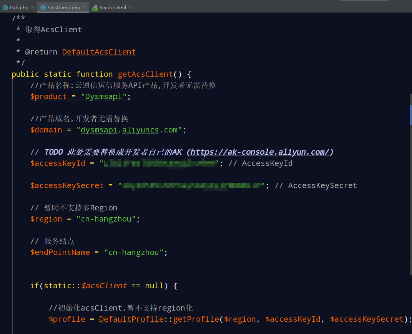Place cursor on the $product variable
Viewport: 412px width, 334px height.
point(48,97)
